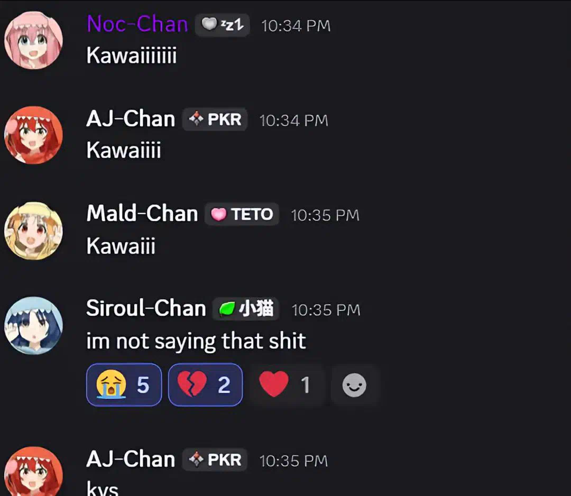Image resolution: width=571 pixels, height=496 pixels.
Task: Click the pink heart TETO server tag
Action: 242,214
